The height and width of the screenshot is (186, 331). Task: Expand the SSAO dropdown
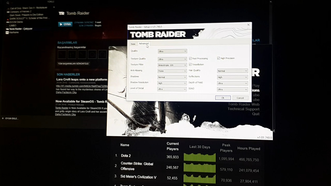[232, 89]
